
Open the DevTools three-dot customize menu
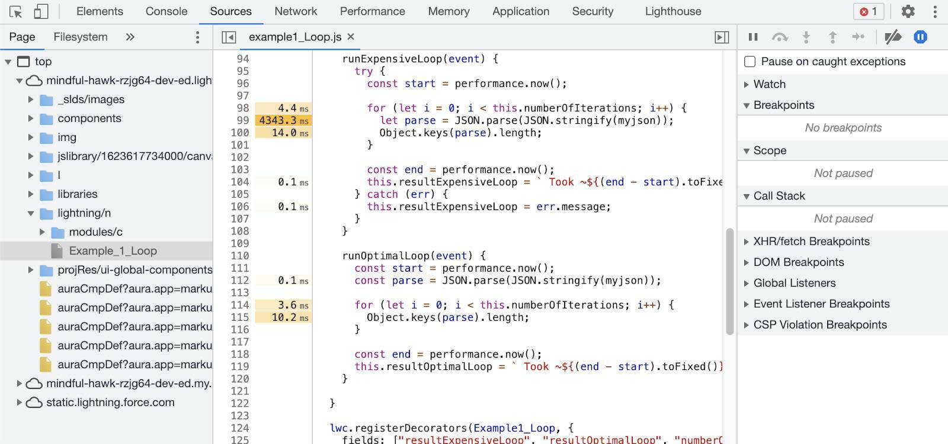(x=935, y=11)
